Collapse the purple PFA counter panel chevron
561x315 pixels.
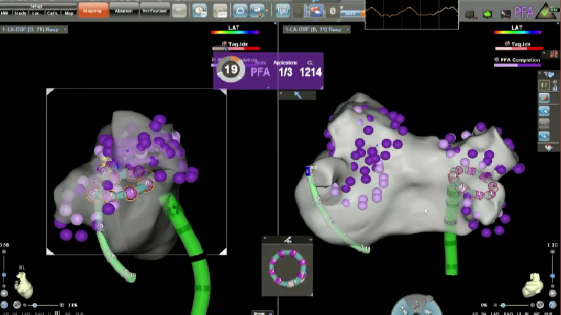coord(268,87)
